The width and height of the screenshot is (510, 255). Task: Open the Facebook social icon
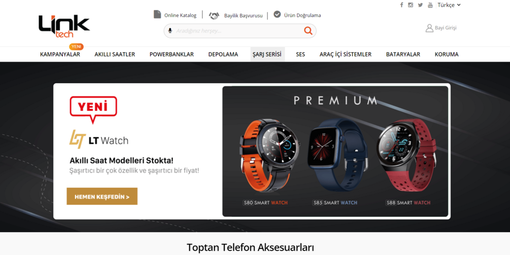[x=402, y=5]
